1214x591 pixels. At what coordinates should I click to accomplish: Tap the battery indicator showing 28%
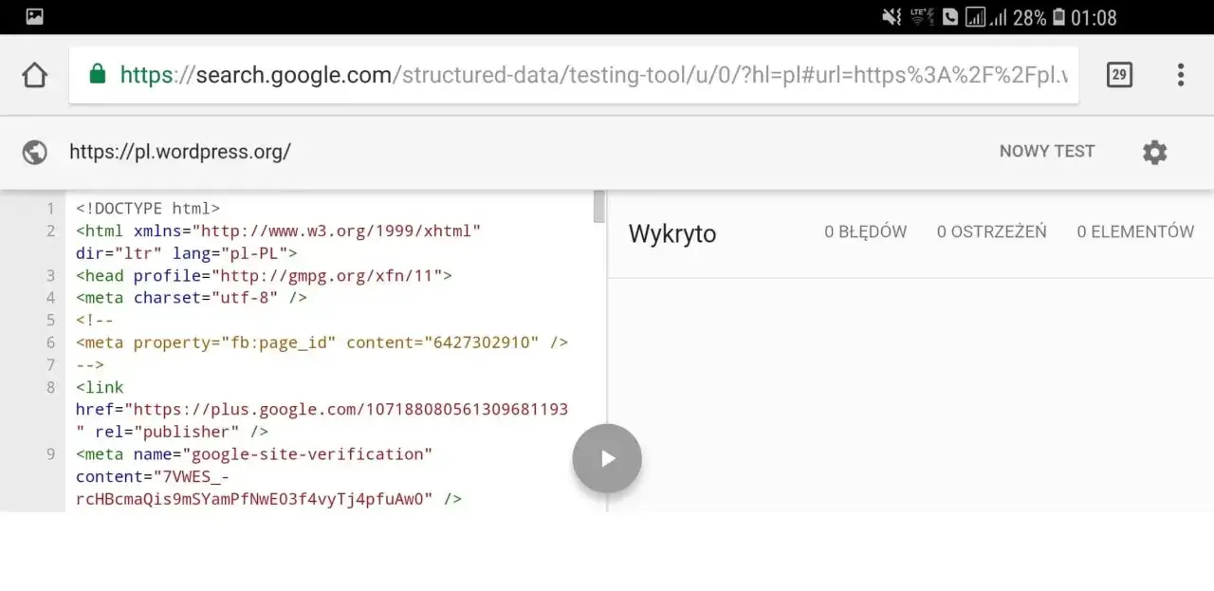(x=1034, y=16)
